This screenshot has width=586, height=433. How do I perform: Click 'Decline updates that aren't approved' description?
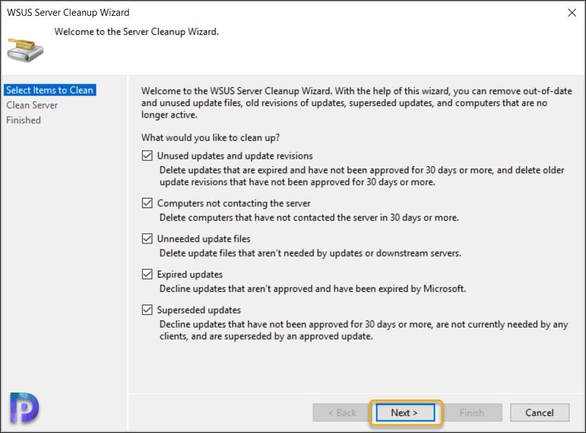312,288
